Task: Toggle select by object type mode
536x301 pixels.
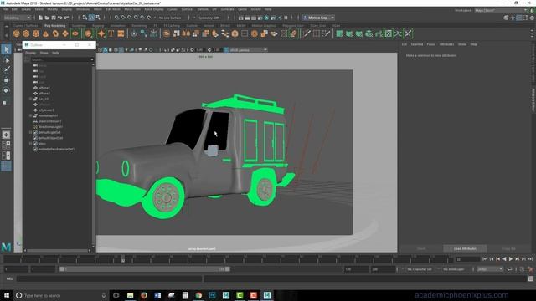Action: point(91,18)
